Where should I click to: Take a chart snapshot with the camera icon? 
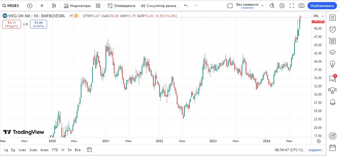(301, 6)
